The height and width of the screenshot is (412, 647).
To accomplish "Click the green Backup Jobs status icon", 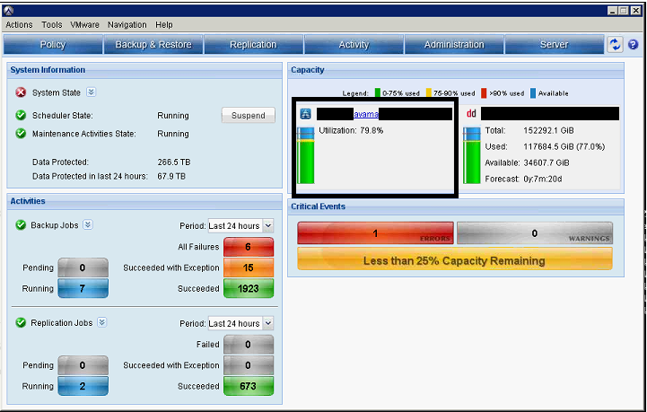I will [x=21, y=225].
